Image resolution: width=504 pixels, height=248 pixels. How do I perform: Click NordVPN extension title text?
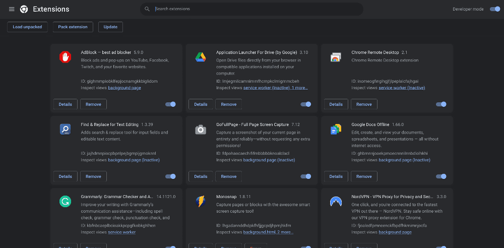(x=393, y=197)
